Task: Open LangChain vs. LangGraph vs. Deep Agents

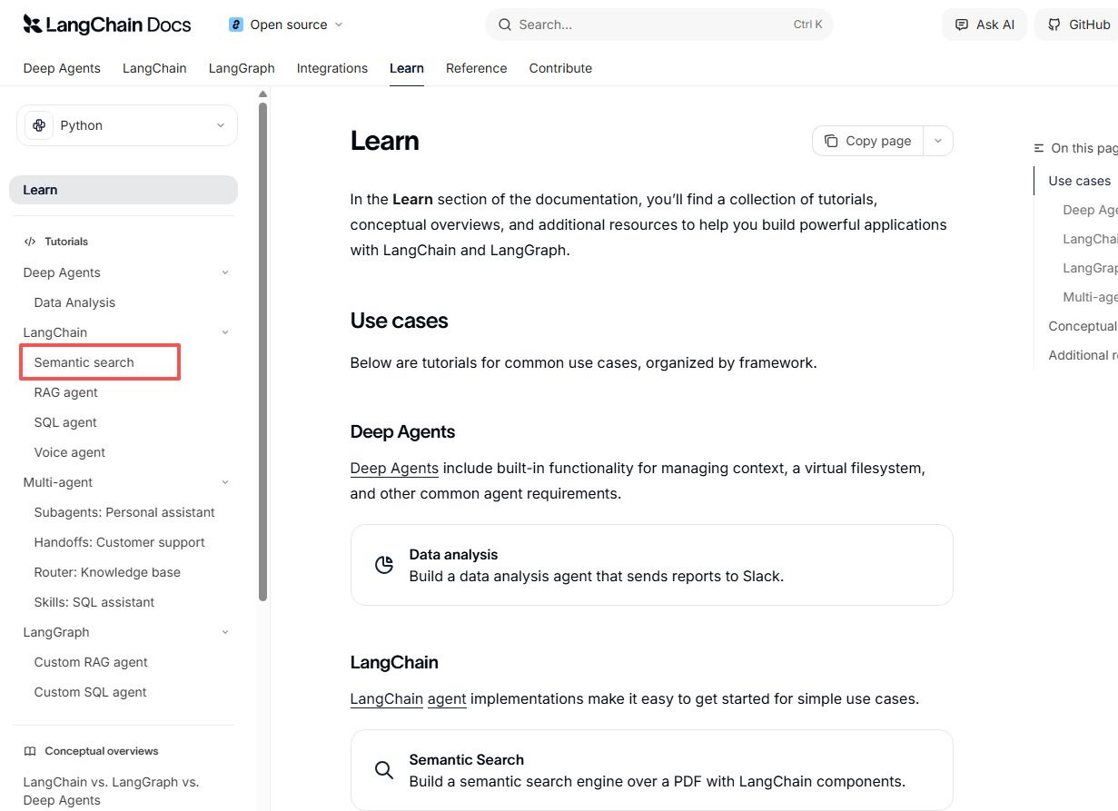Action: click(111, 791)
